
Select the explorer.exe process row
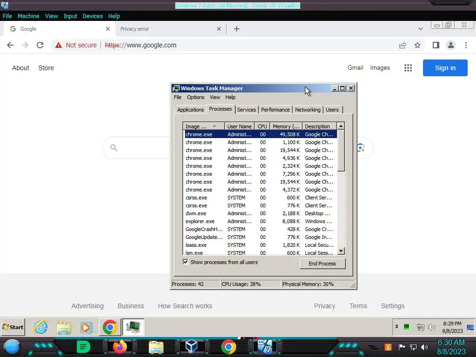[x=260, y=221]
